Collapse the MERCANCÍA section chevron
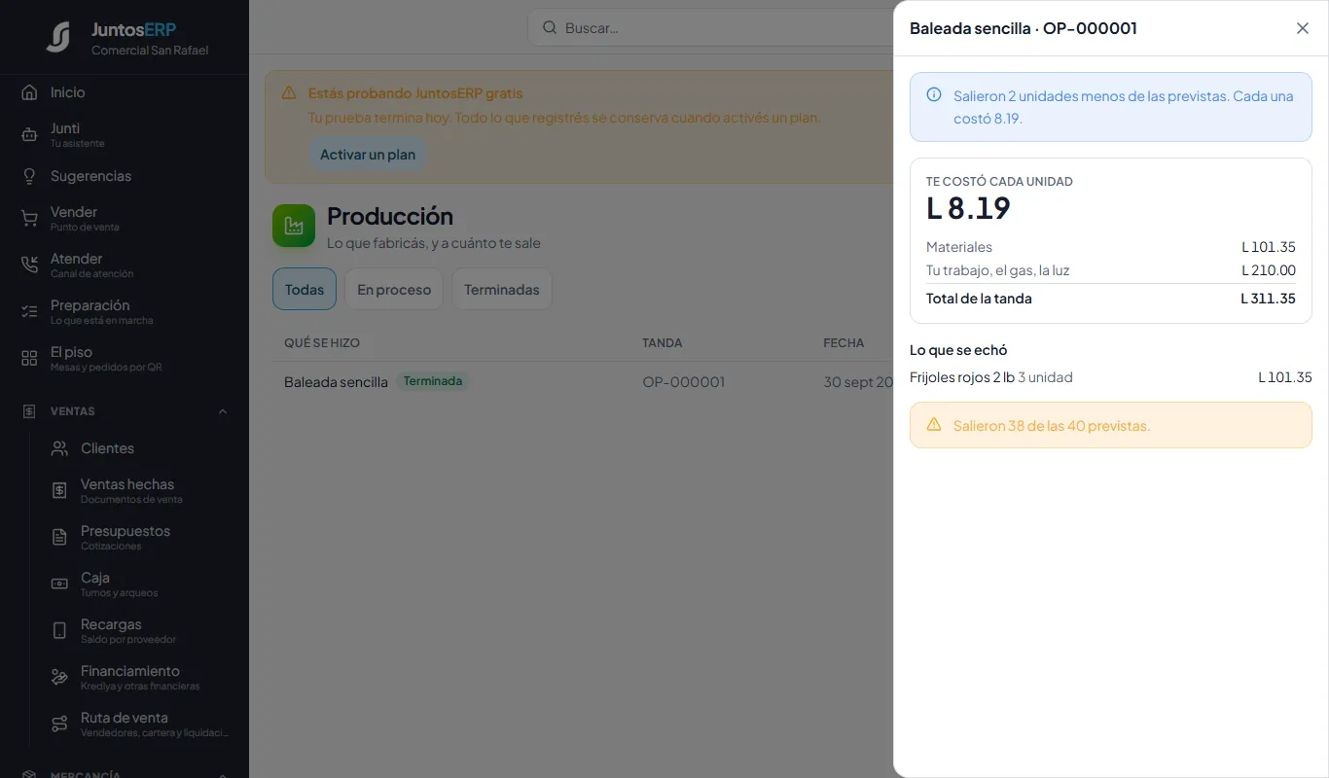Screen dimensions: 1329x778 pos(223,775)
